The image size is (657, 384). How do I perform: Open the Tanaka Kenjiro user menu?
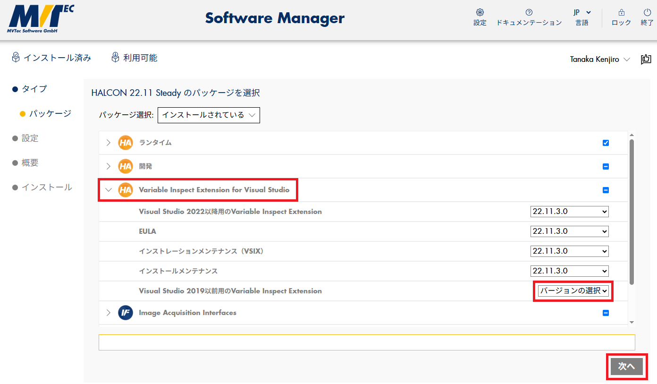(599, 60)
